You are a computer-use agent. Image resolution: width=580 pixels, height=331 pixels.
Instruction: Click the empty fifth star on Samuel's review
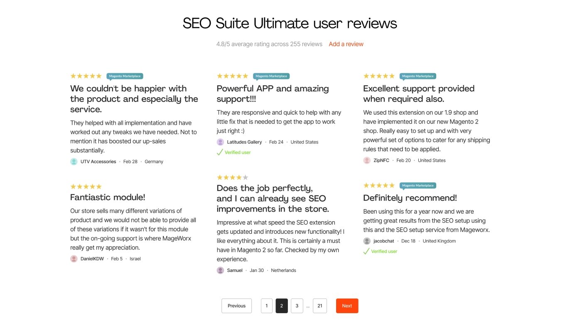click(245, 177)
